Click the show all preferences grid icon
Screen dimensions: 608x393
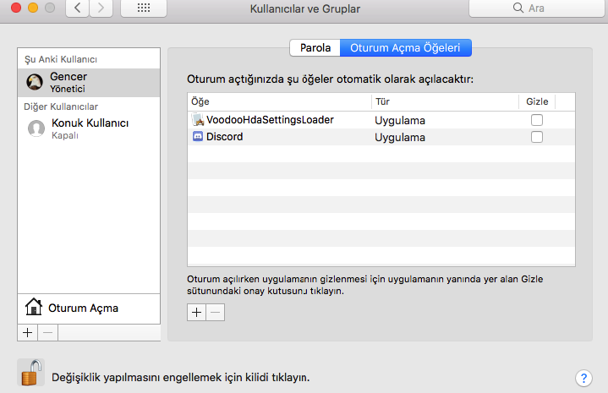[x=143, y=8]
